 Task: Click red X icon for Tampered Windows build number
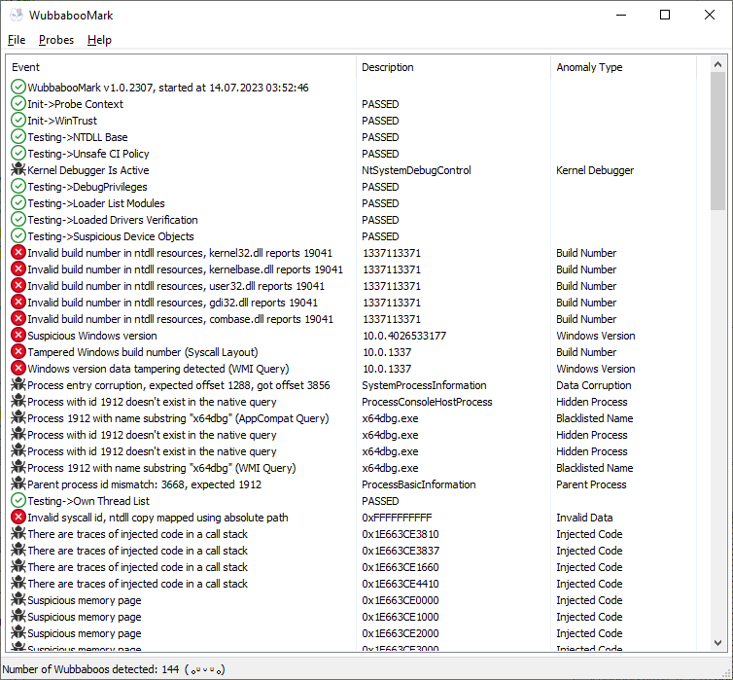(18, 352)
